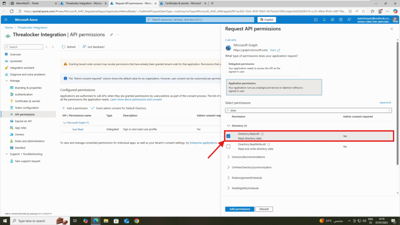Open Microsoft Store from the taskbar
400x225 pixels.
click(116, 221)
